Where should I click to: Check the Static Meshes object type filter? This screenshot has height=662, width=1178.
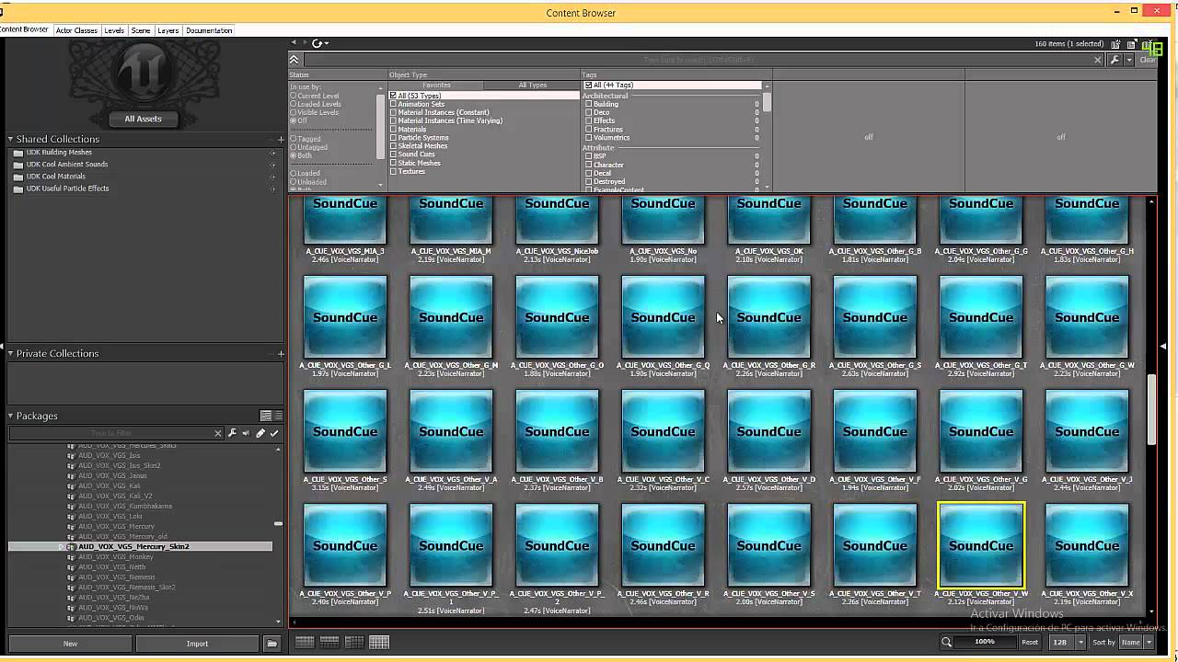(x=393, y=163)
